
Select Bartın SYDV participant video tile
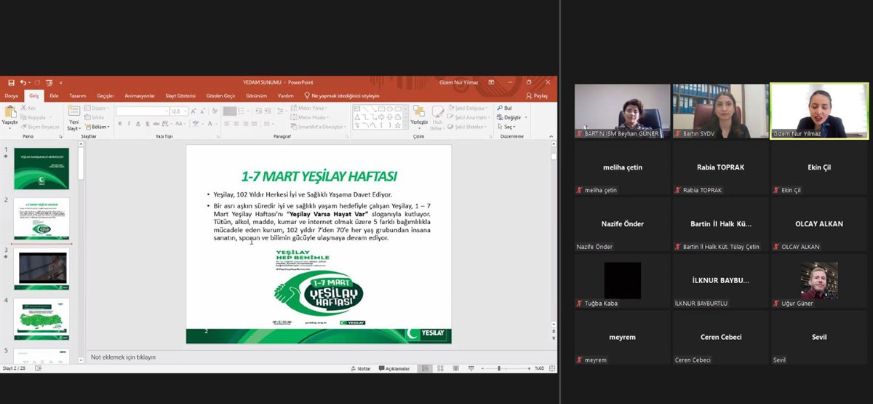721,111
